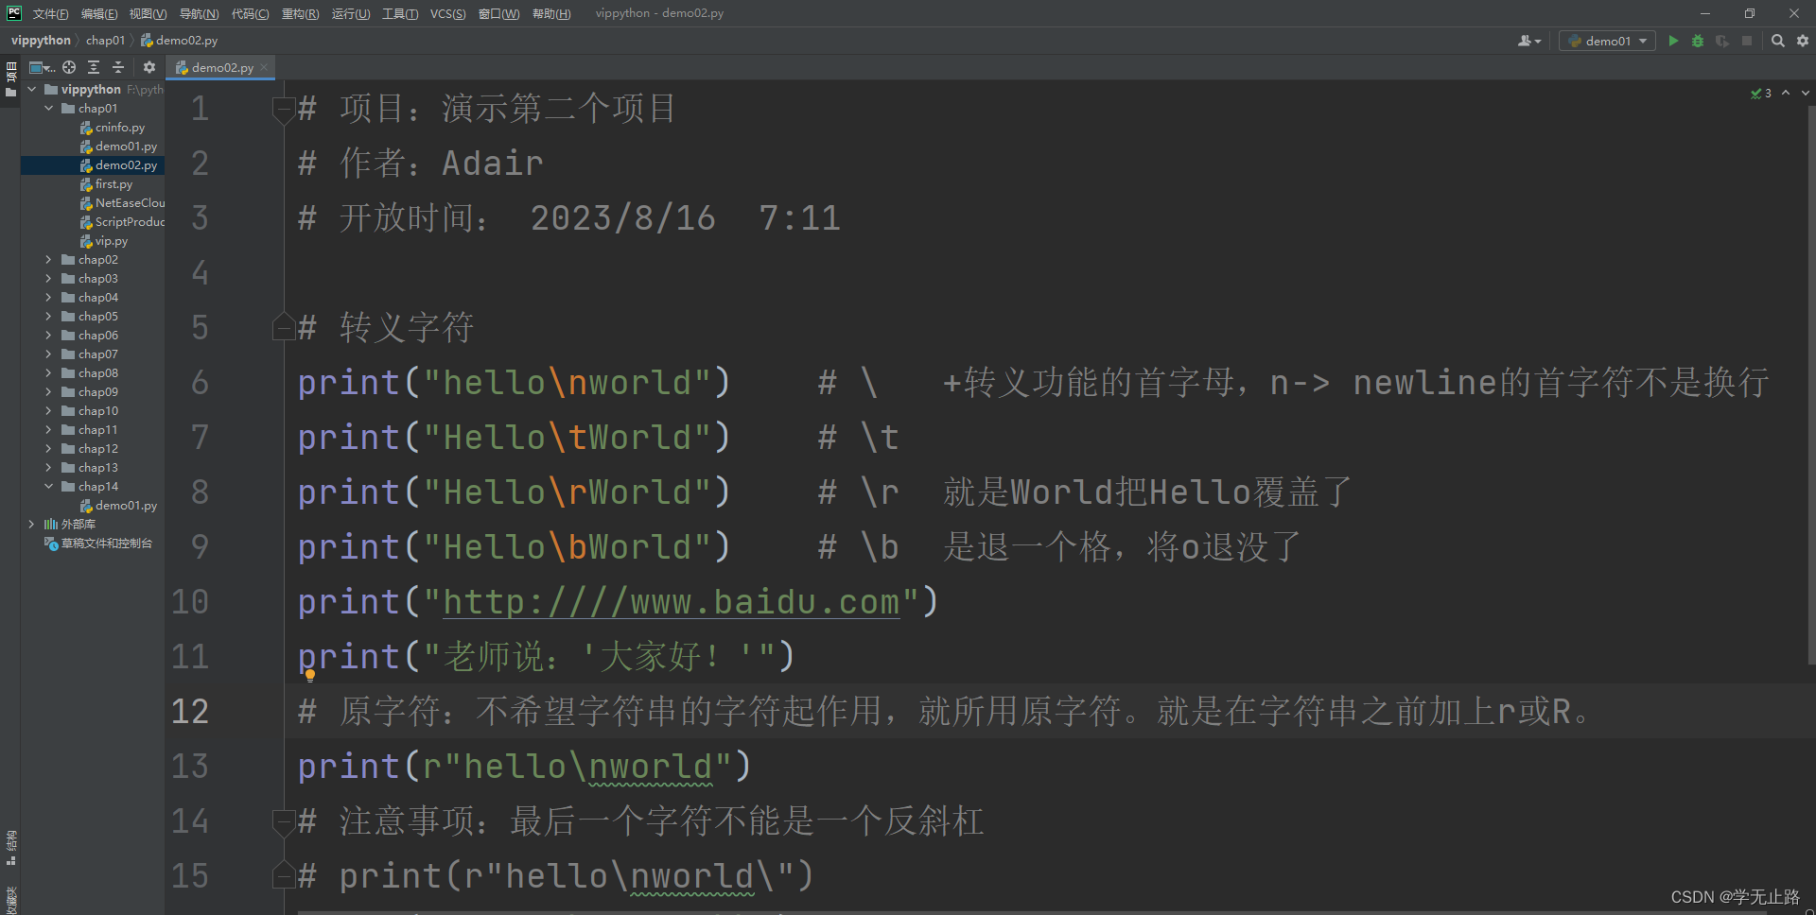The image size is (1816, 915).
Task: Fold the comment block at line 5
Action: pyautogui.click(x=282, y=327)
